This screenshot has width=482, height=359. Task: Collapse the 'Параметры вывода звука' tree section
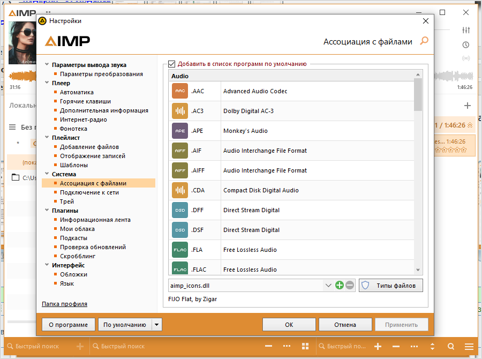click(x=47, y=64)
